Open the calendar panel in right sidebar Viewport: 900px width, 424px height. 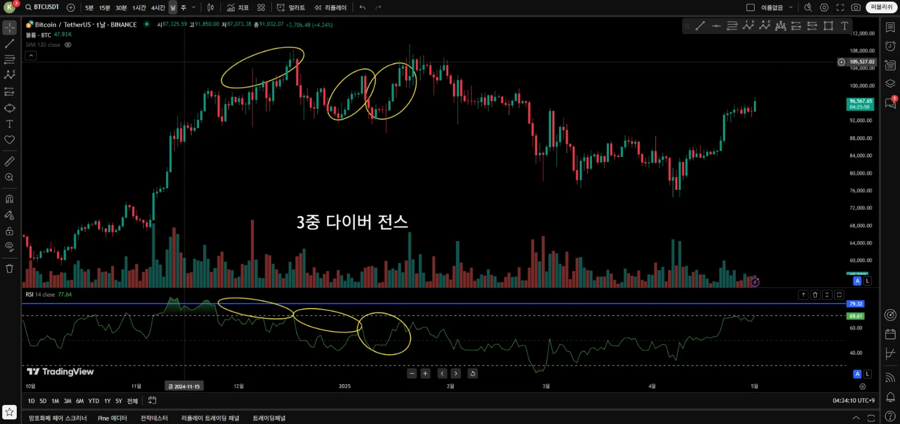point(890,335)
